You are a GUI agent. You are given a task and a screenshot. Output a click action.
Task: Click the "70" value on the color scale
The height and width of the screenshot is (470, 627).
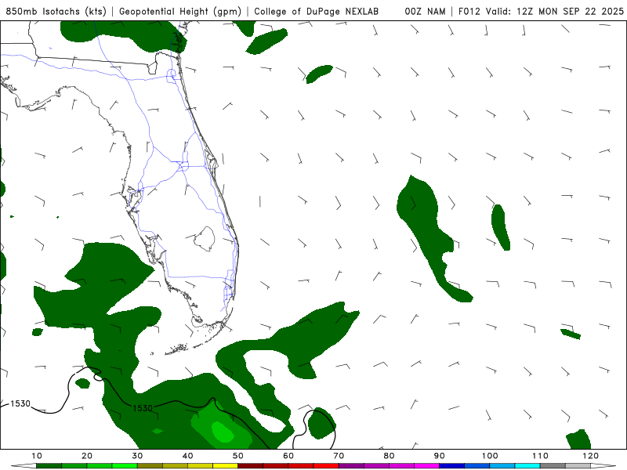(x=339, y=456)
